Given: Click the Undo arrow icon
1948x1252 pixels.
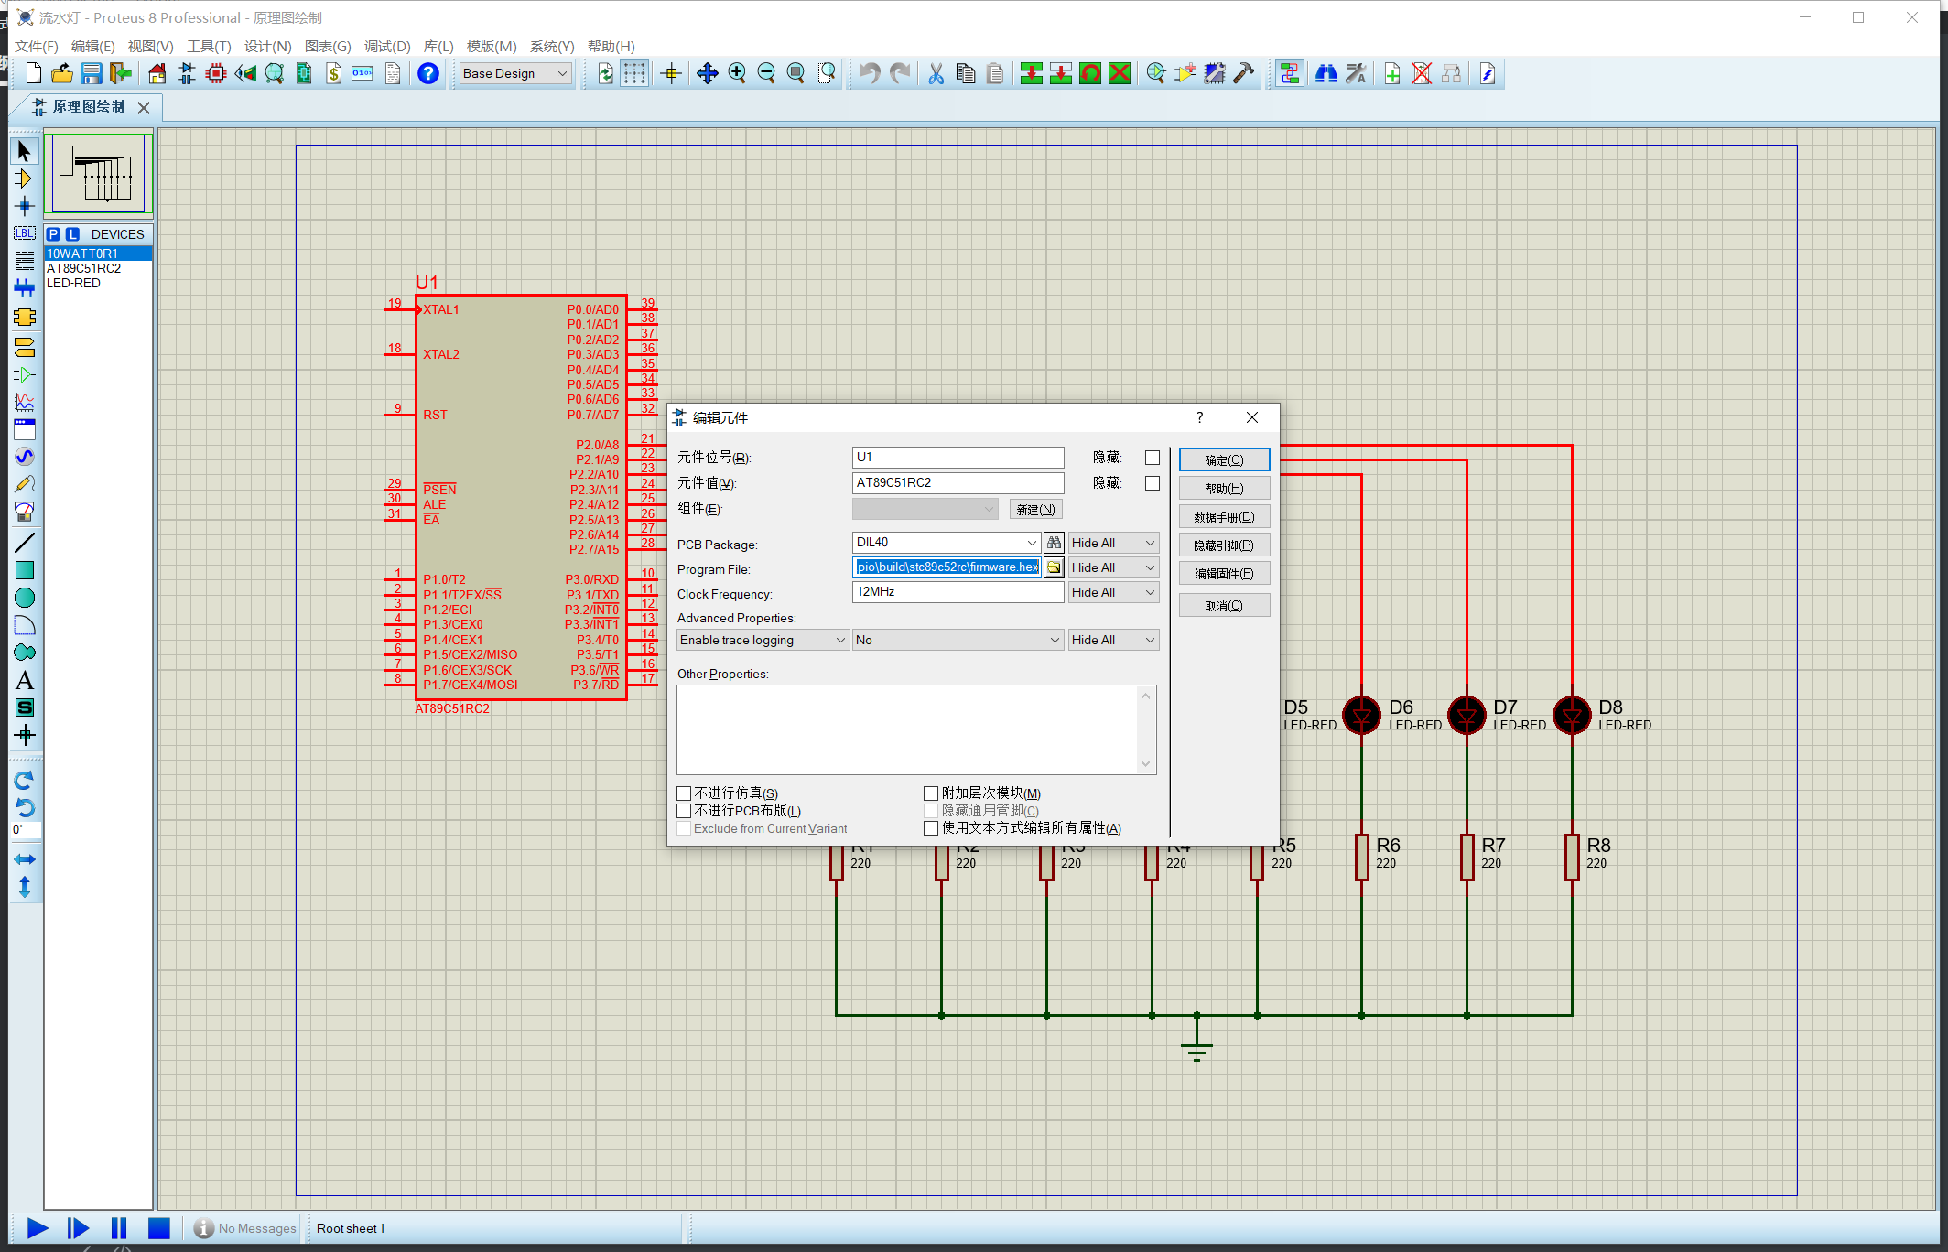Looking at the screenshot, I should [870, 73].
